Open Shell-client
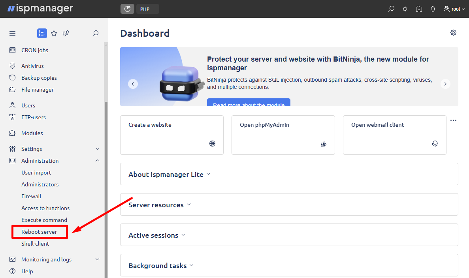This screenshot has height=278, width=469. tap(35, 244)
